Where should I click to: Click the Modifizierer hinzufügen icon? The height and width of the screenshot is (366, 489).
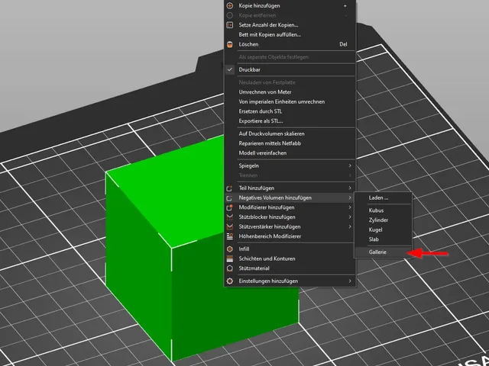point(230,207)
